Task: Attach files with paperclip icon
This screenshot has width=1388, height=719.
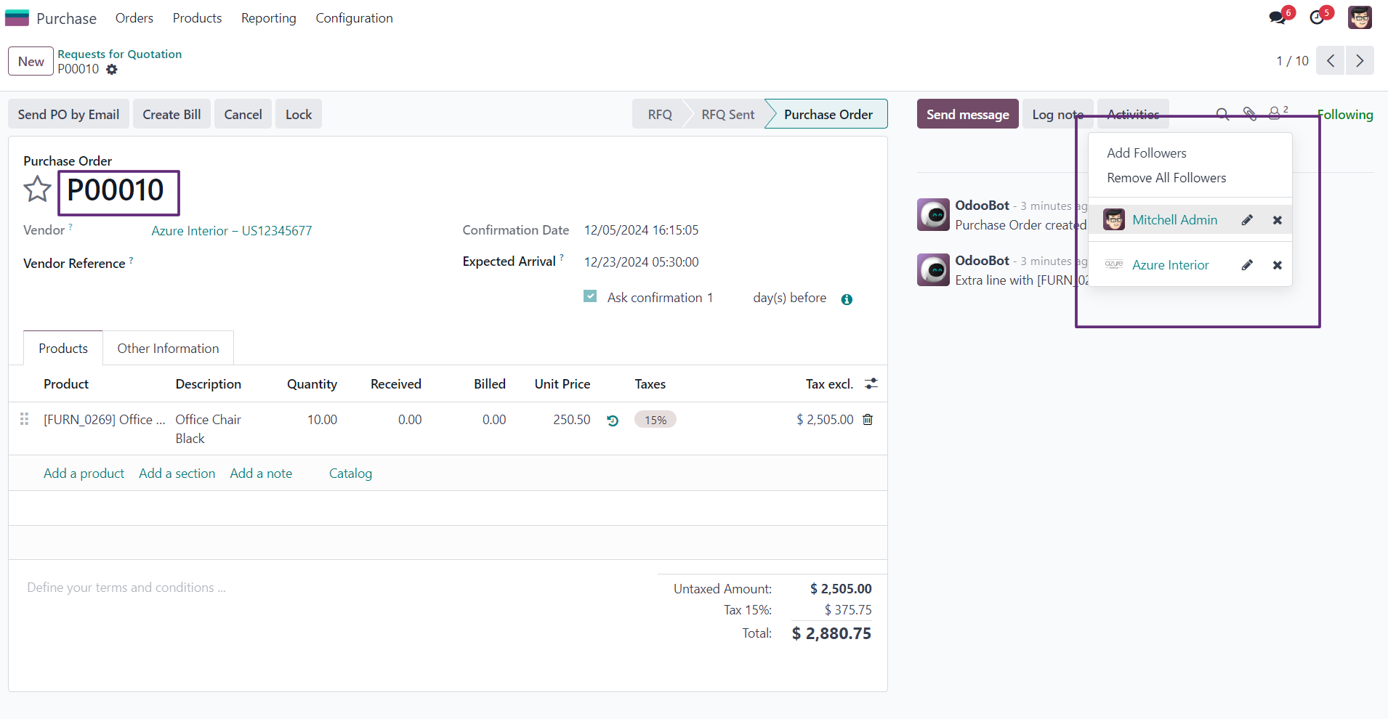Action: click(1249, 114)
